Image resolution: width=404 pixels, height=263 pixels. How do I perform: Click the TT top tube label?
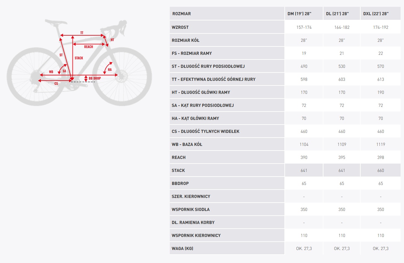coord(82,33)
